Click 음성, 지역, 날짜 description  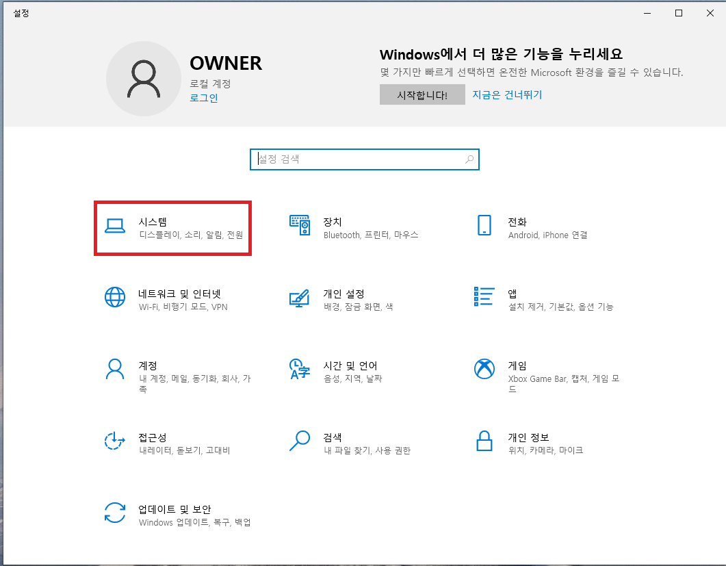[x=352, y=378]
